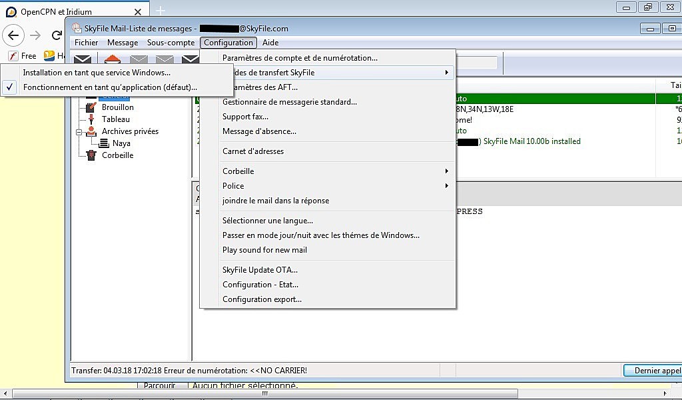Open the Free bookmark icon
682x400 pixels.
[13, 56]
